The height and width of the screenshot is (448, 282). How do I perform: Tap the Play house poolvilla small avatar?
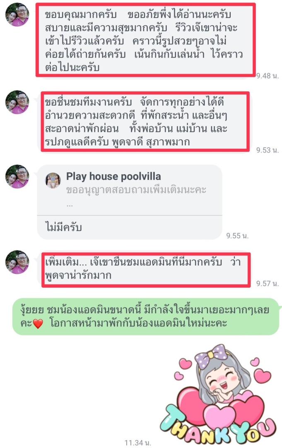pyautogui.click(x=53, y=180)
